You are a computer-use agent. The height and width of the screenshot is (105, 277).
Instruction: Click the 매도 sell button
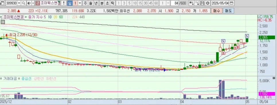coord(228,11)
